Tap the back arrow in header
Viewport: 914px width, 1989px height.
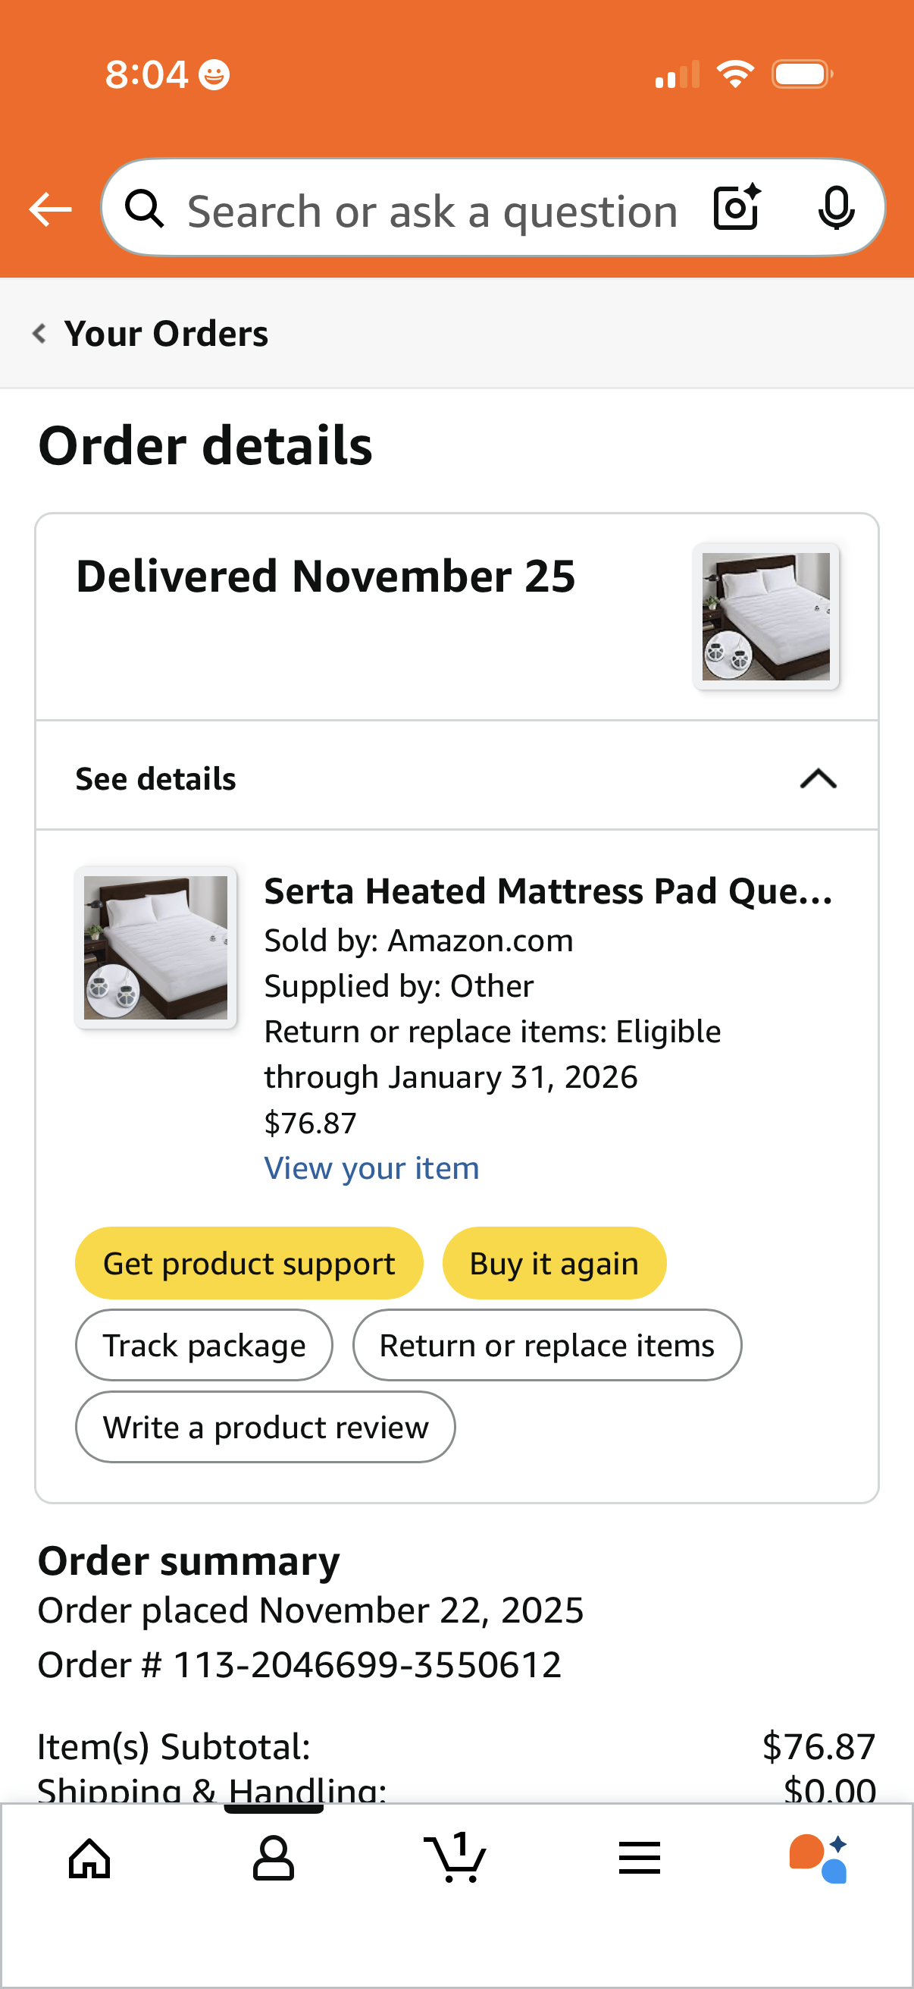click(x=50, y=209)
